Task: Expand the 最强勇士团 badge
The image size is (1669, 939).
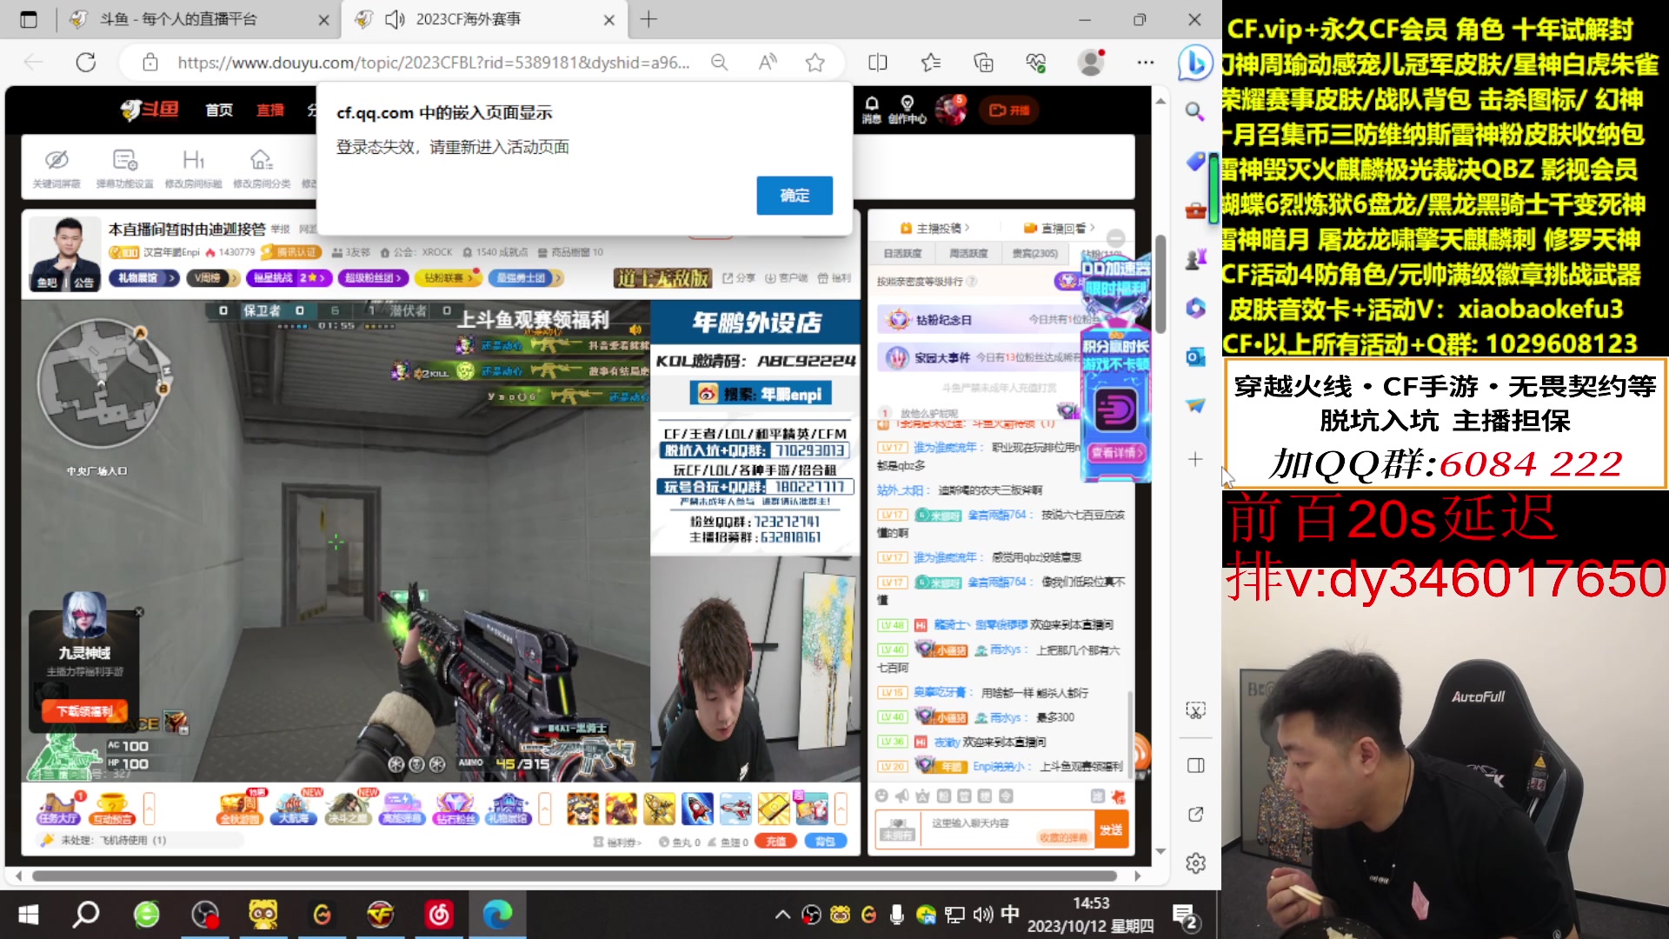Action: pos(526,278)
